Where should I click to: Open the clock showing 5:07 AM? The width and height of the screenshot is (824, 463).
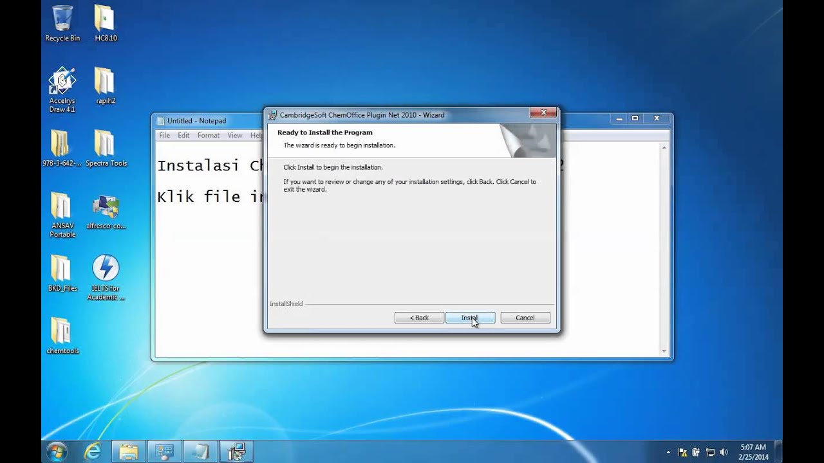753,452
